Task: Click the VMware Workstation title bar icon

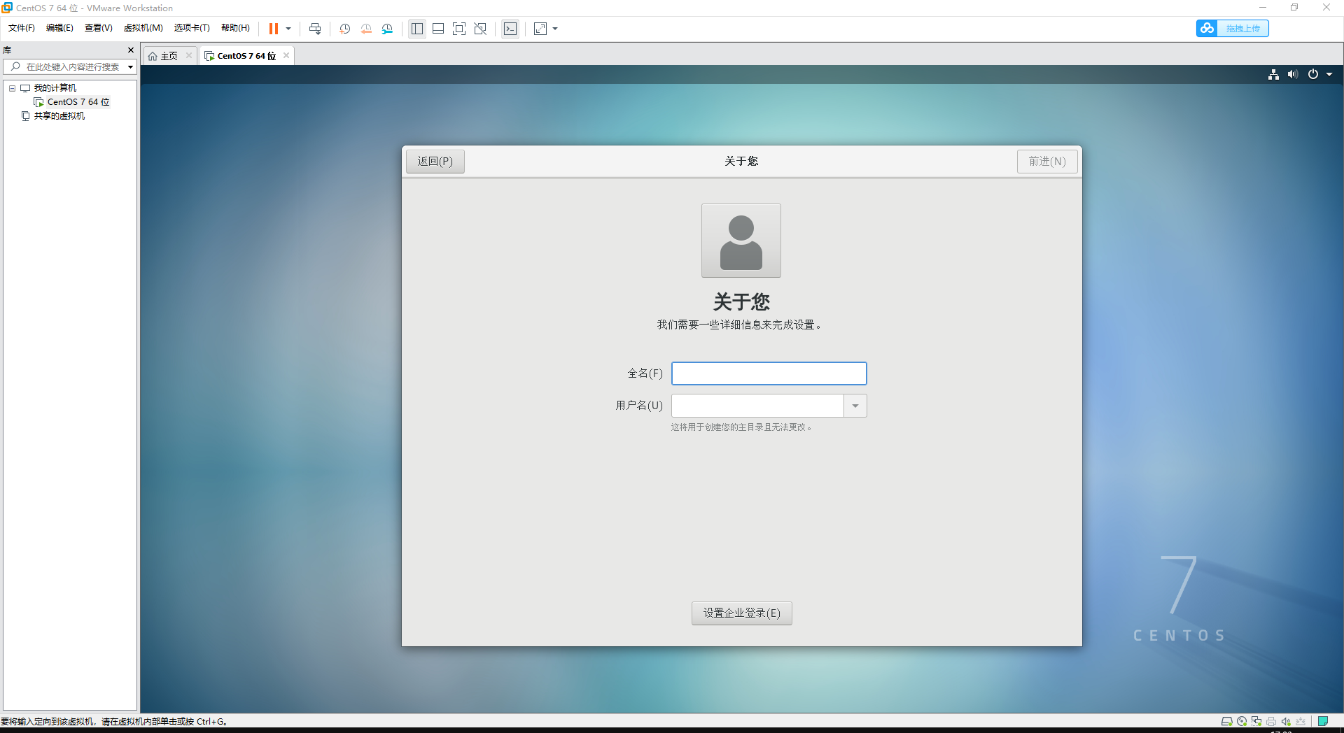Action: point(7,8)
